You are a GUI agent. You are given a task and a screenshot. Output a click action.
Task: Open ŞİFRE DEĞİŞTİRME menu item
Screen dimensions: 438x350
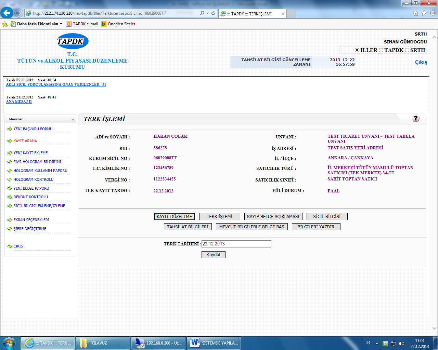(x=30, y=229)
